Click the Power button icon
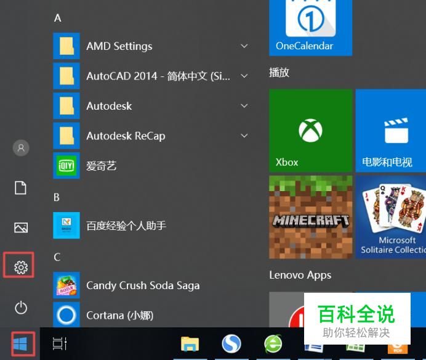Image resolution: width=426 pixels, height=360 pixels. click(21, 308)
